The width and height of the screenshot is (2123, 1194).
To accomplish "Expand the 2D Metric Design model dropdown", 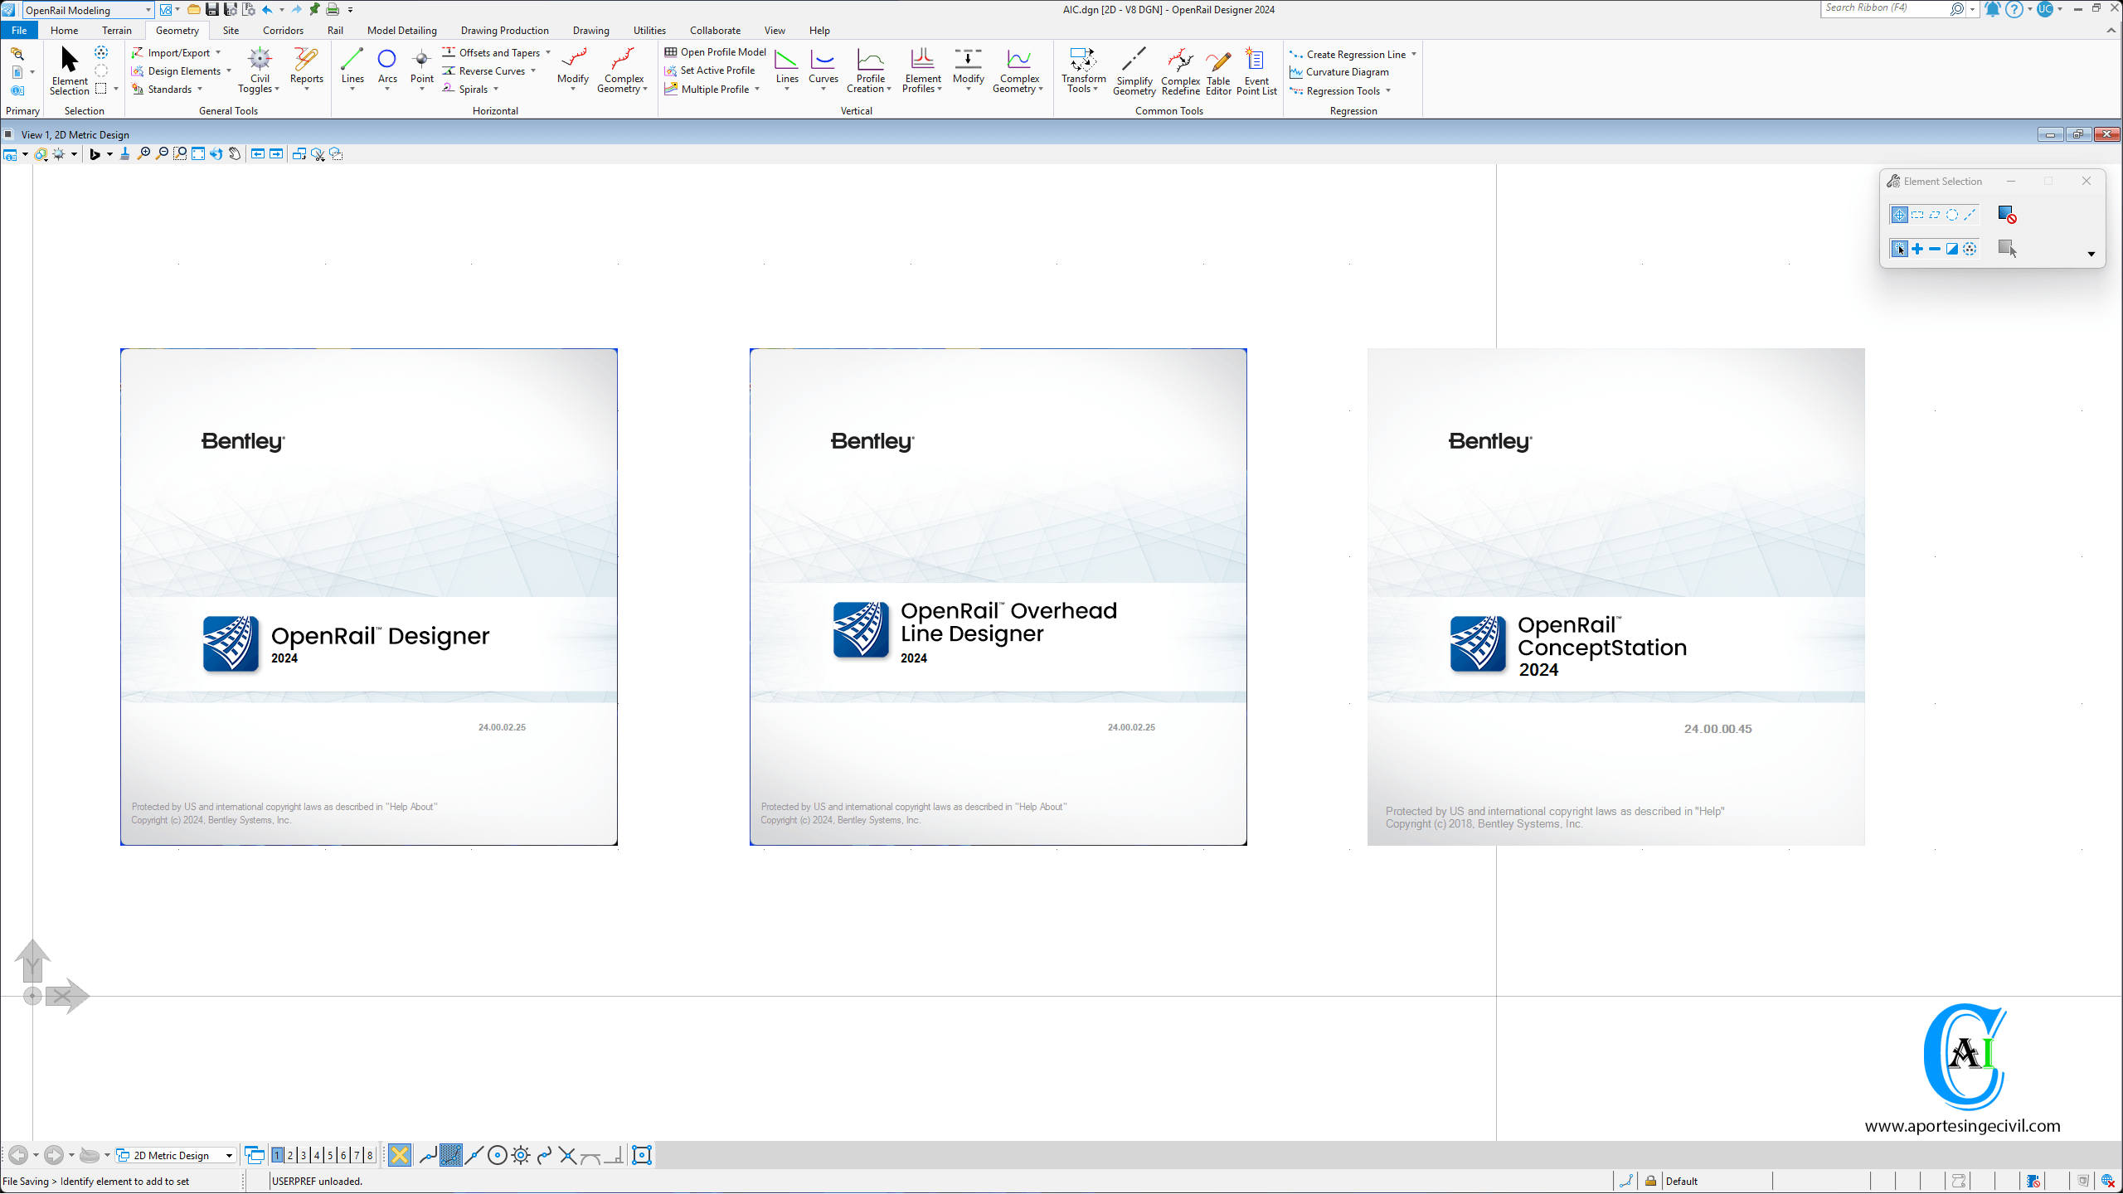I will coord(229,1155).
